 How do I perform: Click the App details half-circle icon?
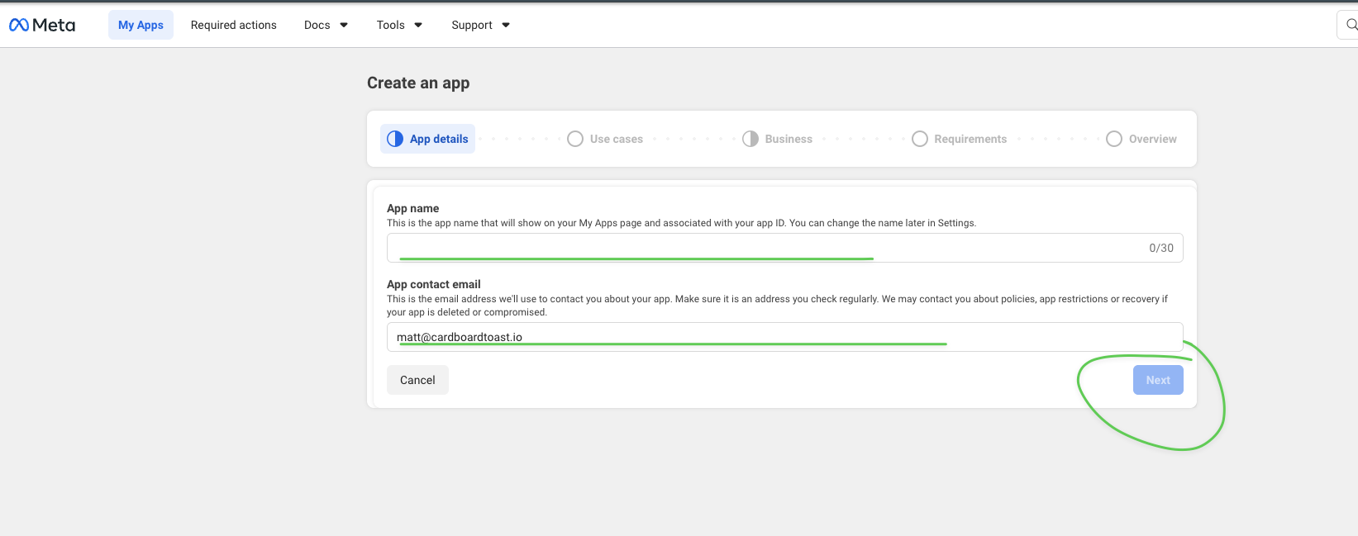(395, 139)
